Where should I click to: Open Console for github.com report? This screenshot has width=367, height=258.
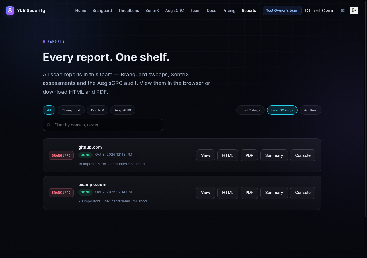tap(303, 155)
